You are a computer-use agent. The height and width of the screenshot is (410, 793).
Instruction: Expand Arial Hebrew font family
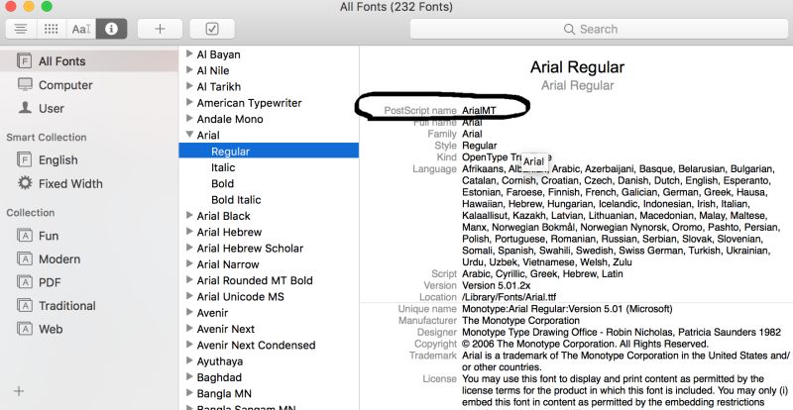(189, 232)
